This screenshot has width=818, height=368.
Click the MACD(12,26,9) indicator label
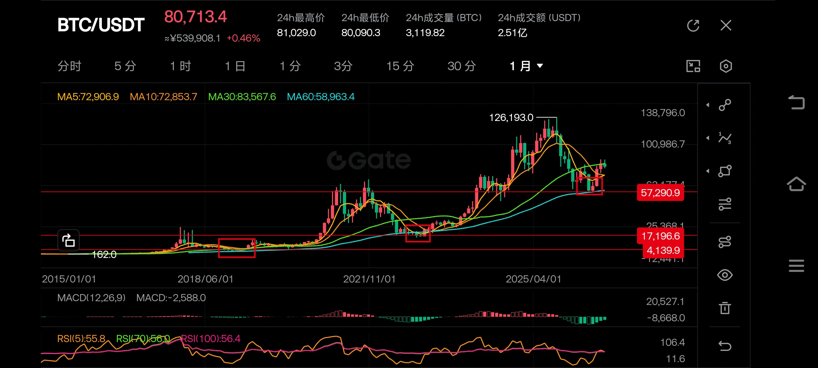click(x=91, y=298)
